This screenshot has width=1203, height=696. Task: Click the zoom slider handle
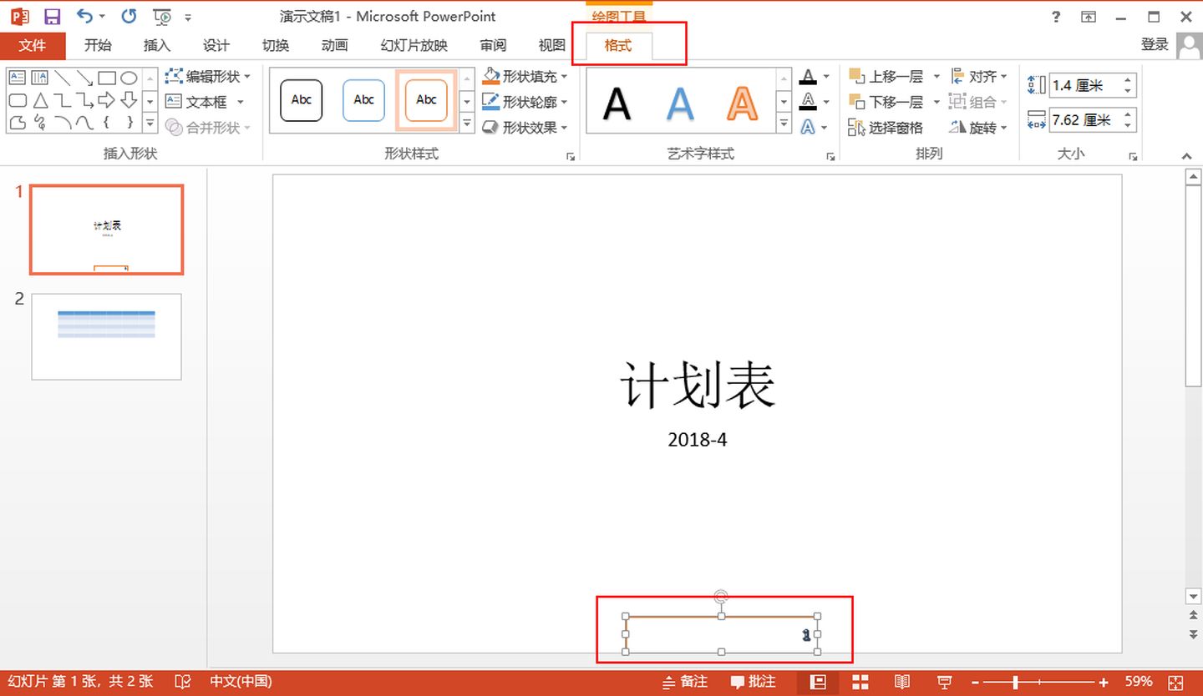1015,682
